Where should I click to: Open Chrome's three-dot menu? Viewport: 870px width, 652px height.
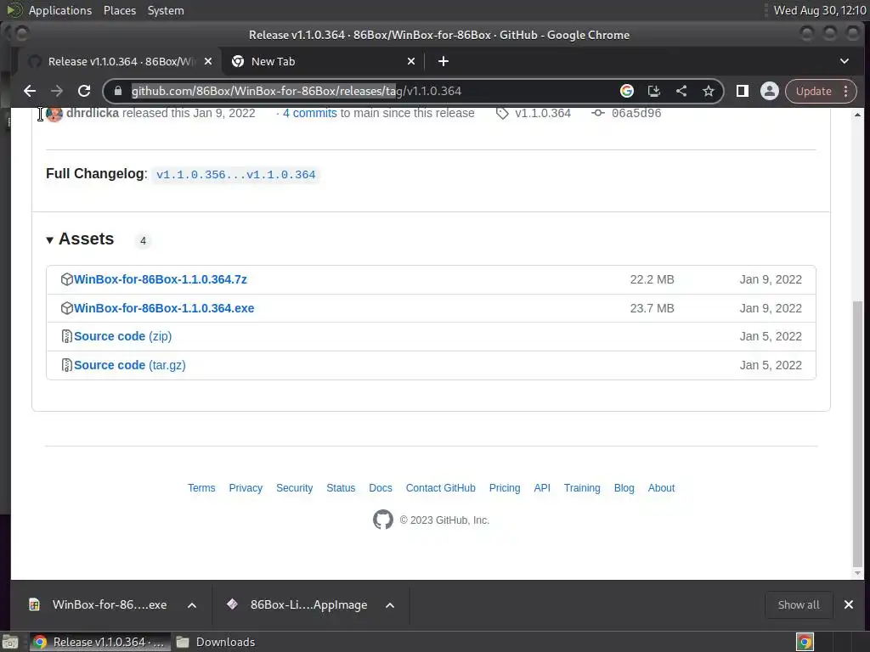tap(846, 91)
